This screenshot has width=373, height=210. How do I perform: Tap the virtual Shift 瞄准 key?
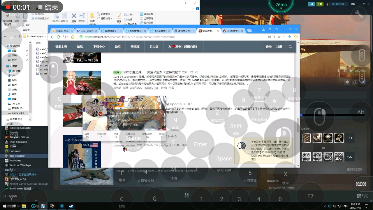coord(236,126)
